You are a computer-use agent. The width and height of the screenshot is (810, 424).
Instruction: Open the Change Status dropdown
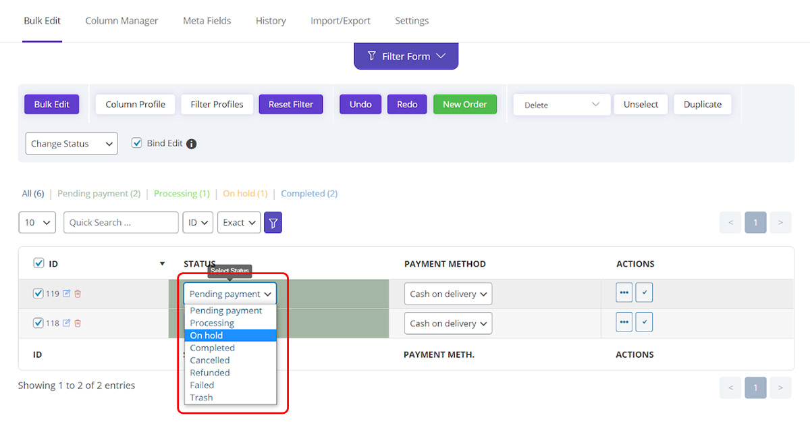[71, 143]
